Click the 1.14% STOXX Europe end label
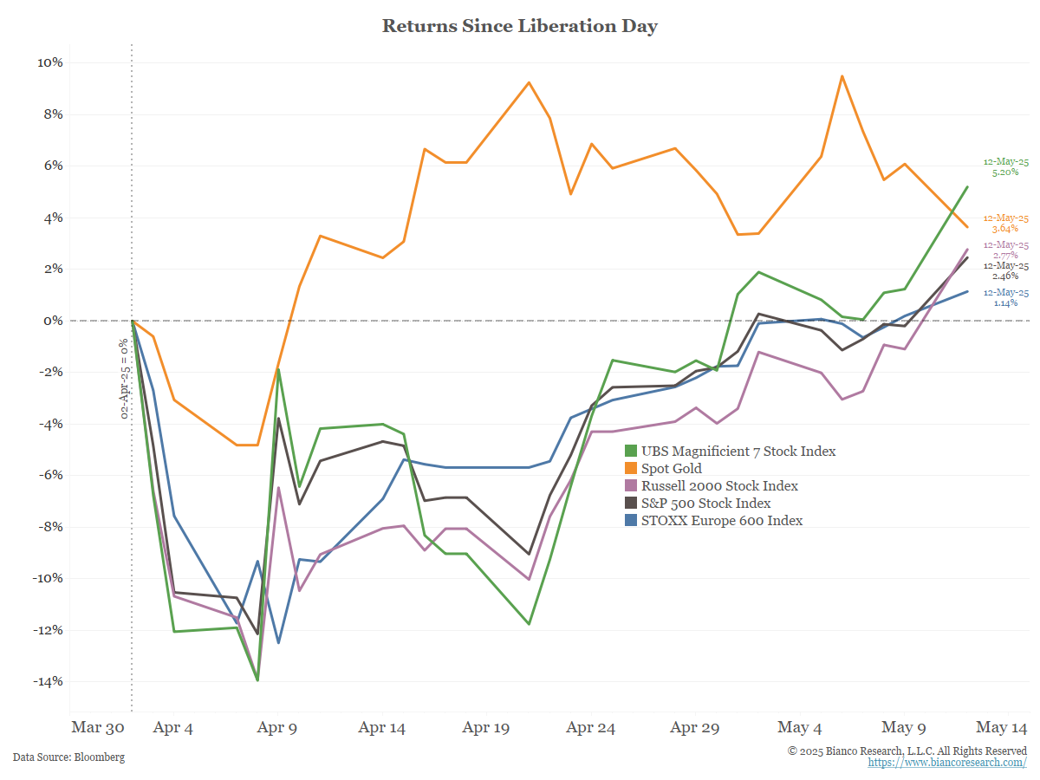 click(x=1005, y=304)
